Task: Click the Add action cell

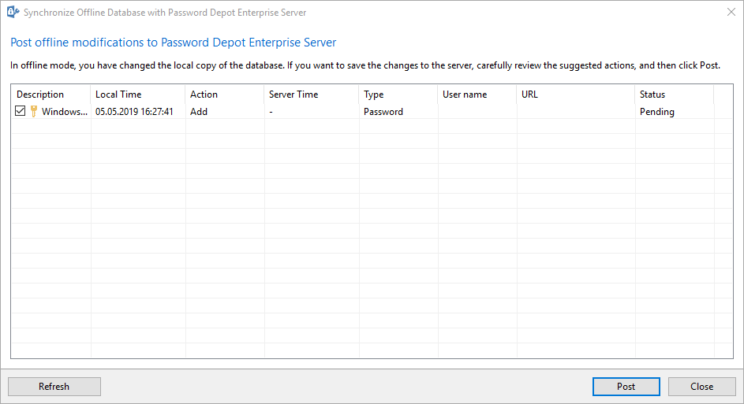Action: [x=199, y=112]
